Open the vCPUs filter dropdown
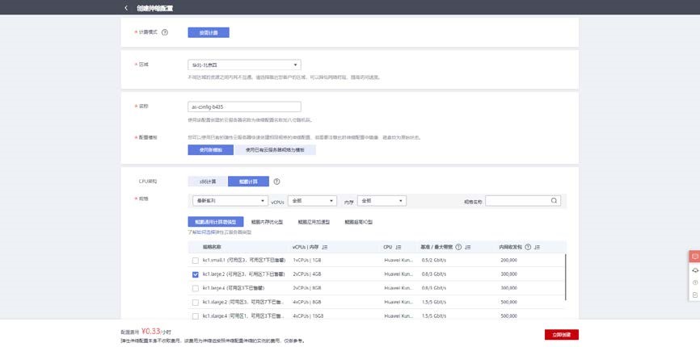 pyautogui.click(x=312, y=201)
